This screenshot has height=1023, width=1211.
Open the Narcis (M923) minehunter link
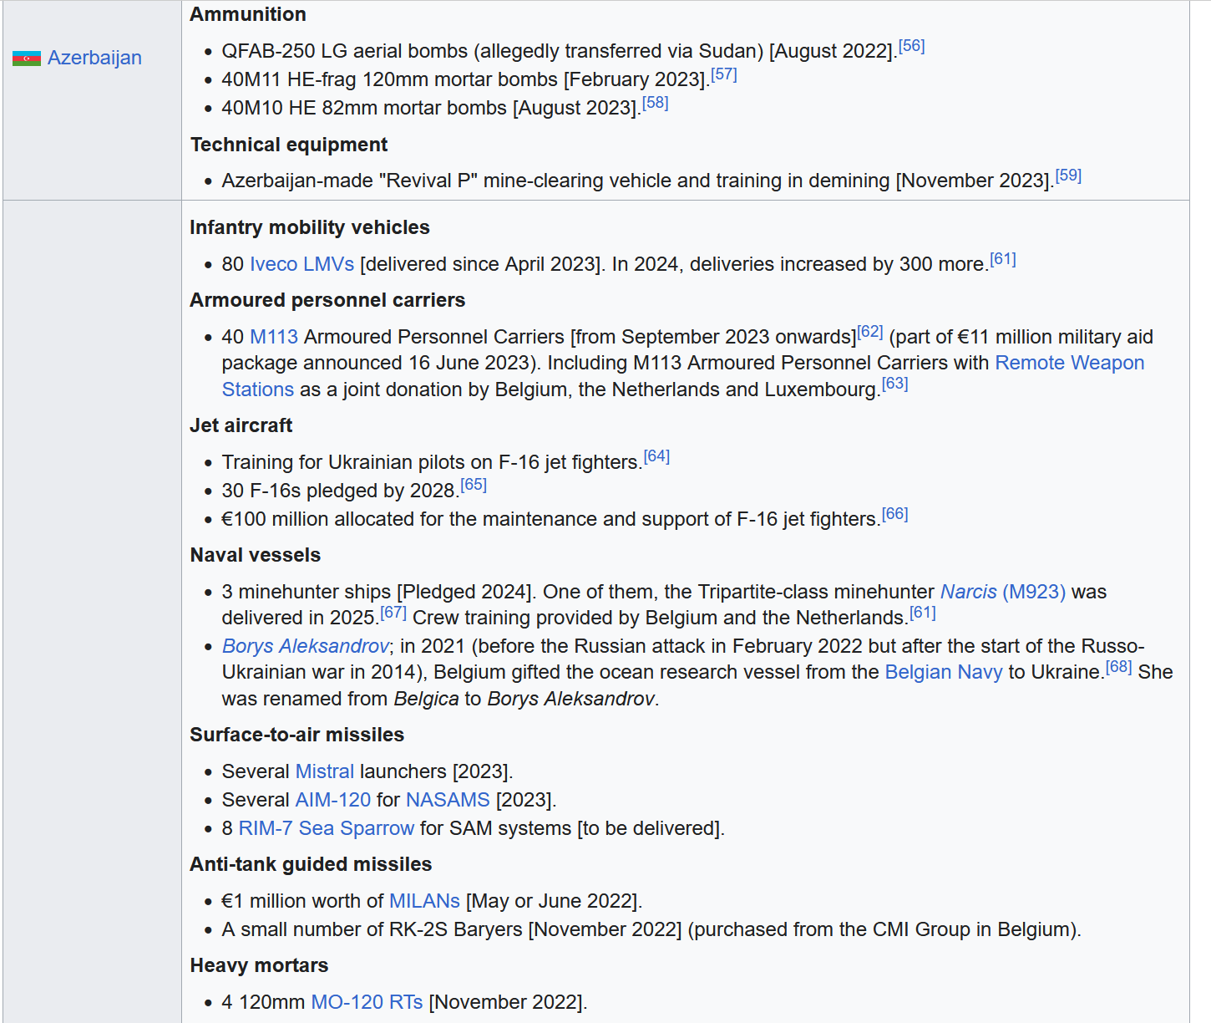point(1003,592)
